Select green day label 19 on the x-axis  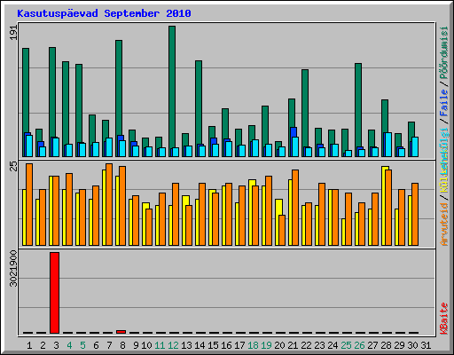pyautogui.click(x=266, y=345)
